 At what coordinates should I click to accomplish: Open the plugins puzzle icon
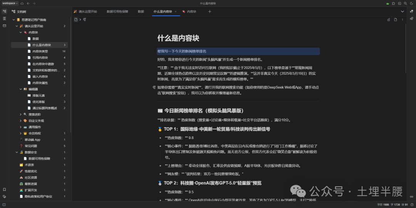click(393, 3)
